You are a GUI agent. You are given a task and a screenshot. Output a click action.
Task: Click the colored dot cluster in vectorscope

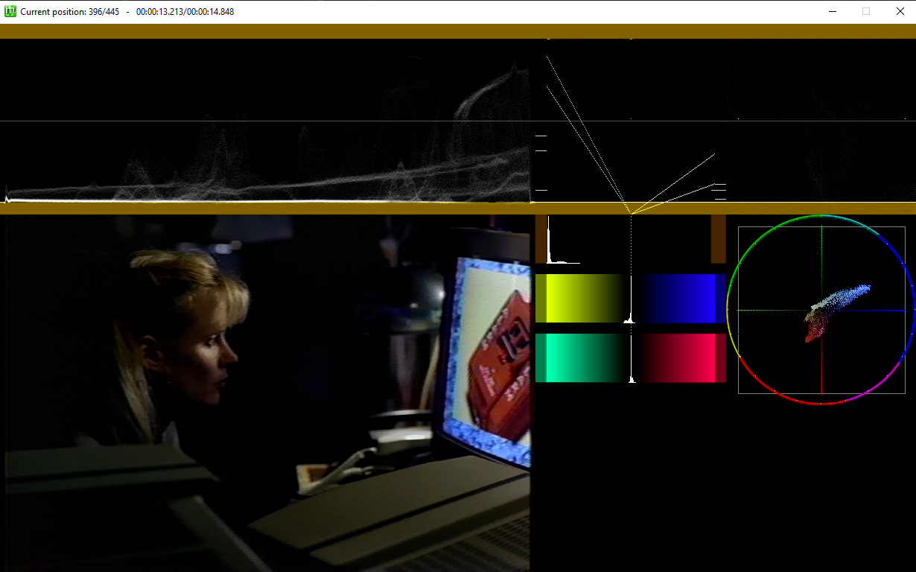tap(837, 313)
